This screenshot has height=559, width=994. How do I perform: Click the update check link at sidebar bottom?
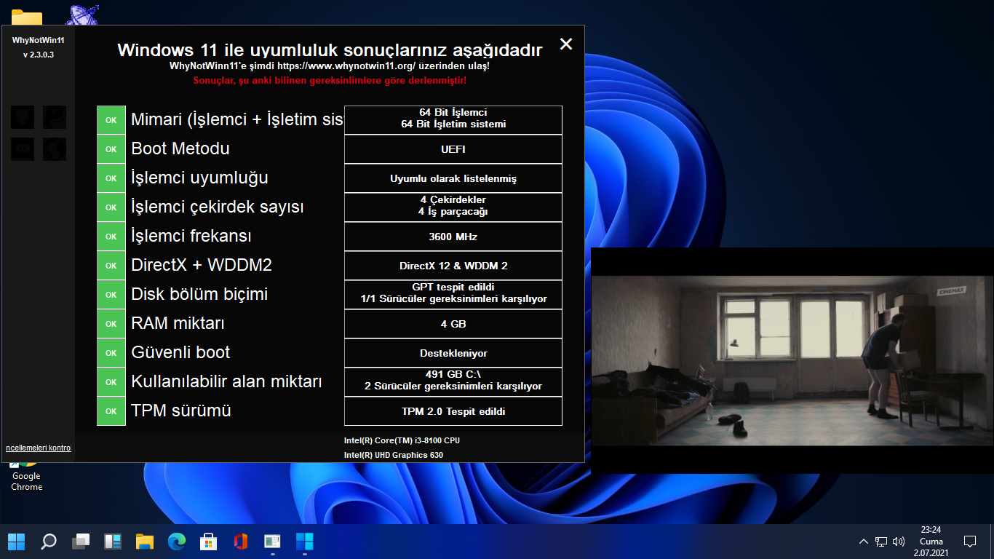pos(38,448)
